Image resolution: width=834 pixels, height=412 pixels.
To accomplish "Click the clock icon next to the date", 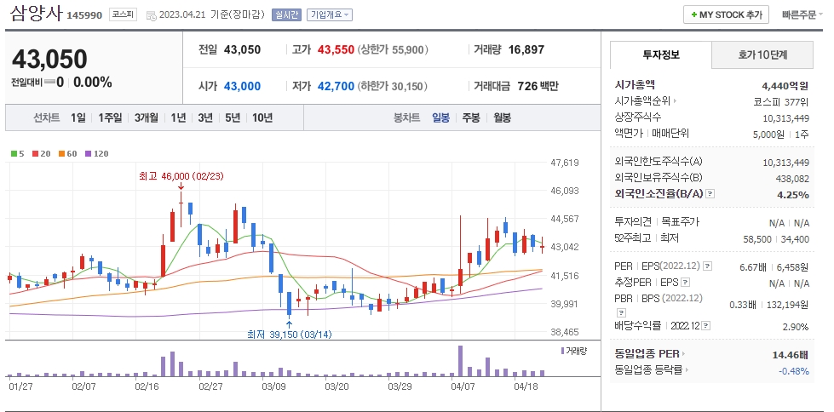I will tap(151, 15).
